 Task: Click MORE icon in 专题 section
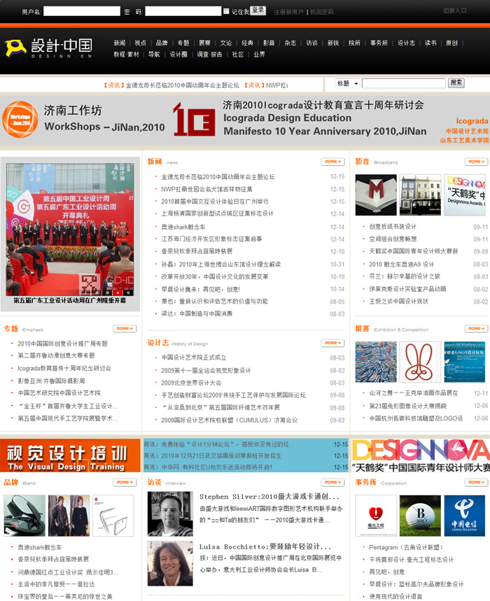click(125, 328)
